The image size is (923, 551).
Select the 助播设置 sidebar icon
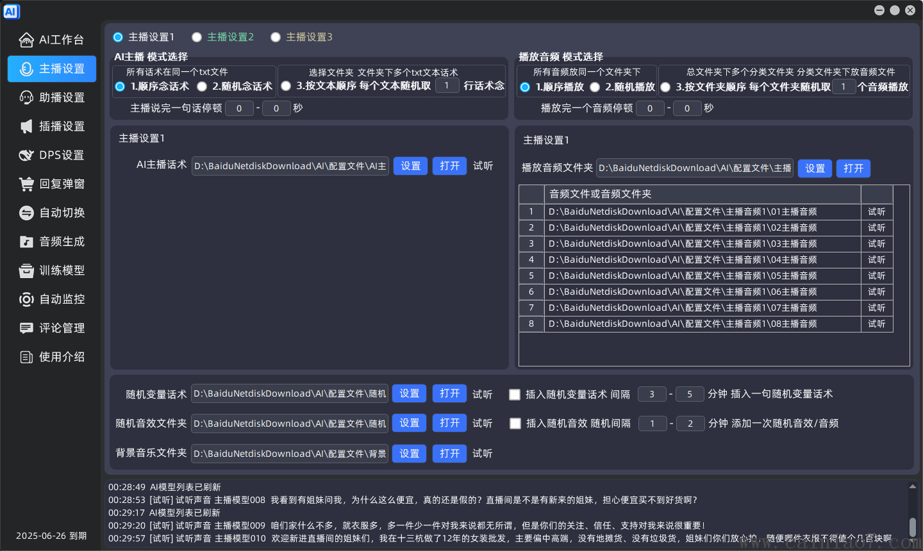click(x=51, y=97)
